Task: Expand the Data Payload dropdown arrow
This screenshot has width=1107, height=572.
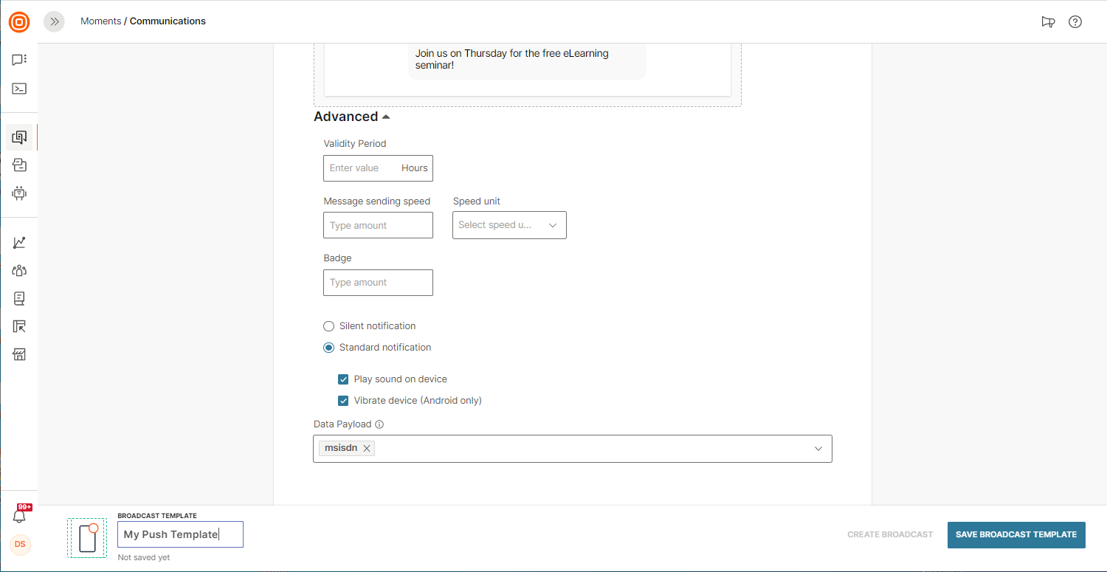Action: click(x=818, y=449)
